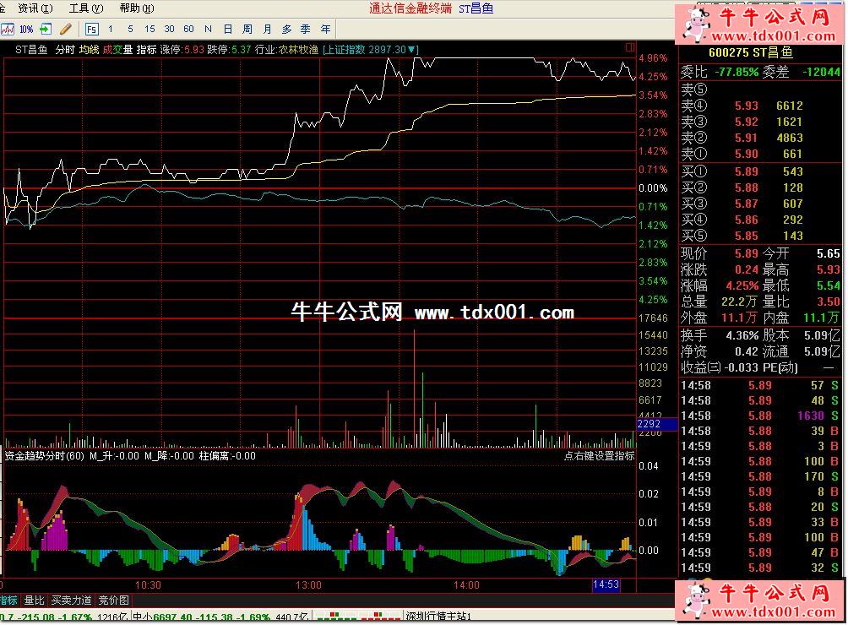This screenshot has width=848, height=625.
Task: Select the 买卖力道 tab below the chart
Action: click(x=72, y=601)
